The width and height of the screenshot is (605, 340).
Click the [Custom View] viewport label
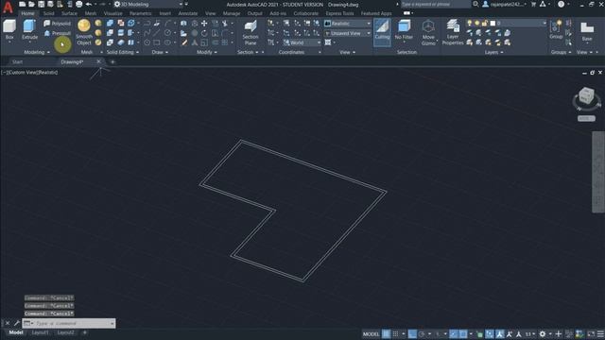pyautogui.click(x=23, y=73)
